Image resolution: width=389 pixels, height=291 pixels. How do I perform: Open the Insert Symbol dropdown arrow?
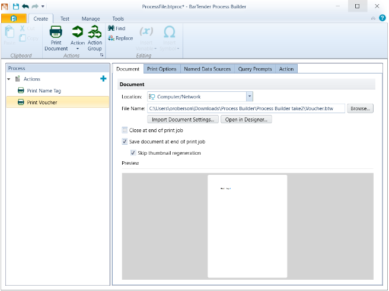178,49
